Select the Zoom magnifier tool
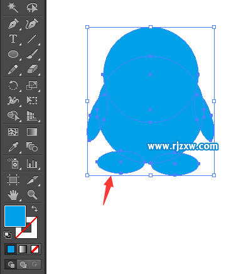This screenshot has width=241, height=274. (x=32, y=194)
